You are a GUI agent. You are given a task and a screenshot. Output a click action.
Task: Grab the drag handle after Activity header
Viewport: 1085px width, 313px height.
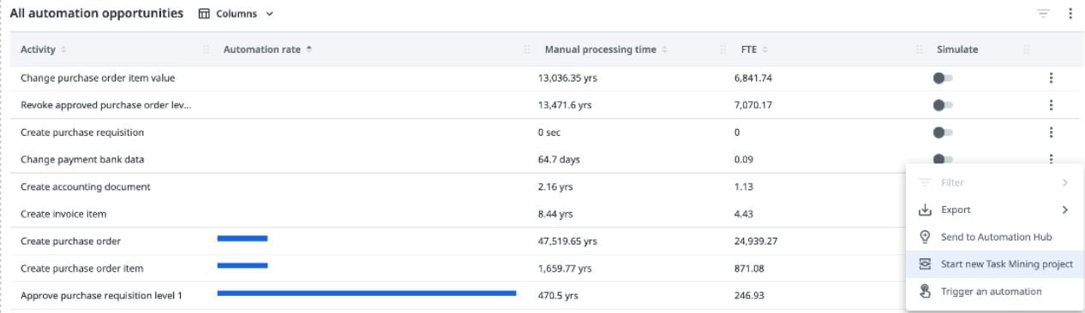(206, 50)
